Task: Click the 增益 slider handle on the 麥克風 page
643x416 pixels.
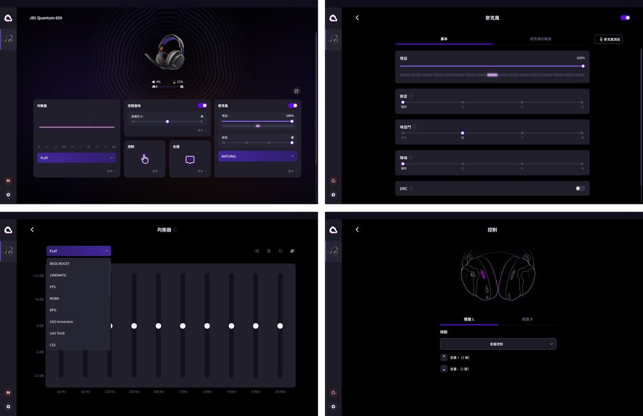Action: pos(583,66)
